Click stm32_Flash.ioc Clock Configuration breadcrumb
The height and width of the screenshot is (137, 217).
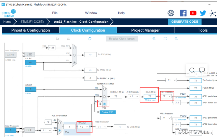(81, 22)
